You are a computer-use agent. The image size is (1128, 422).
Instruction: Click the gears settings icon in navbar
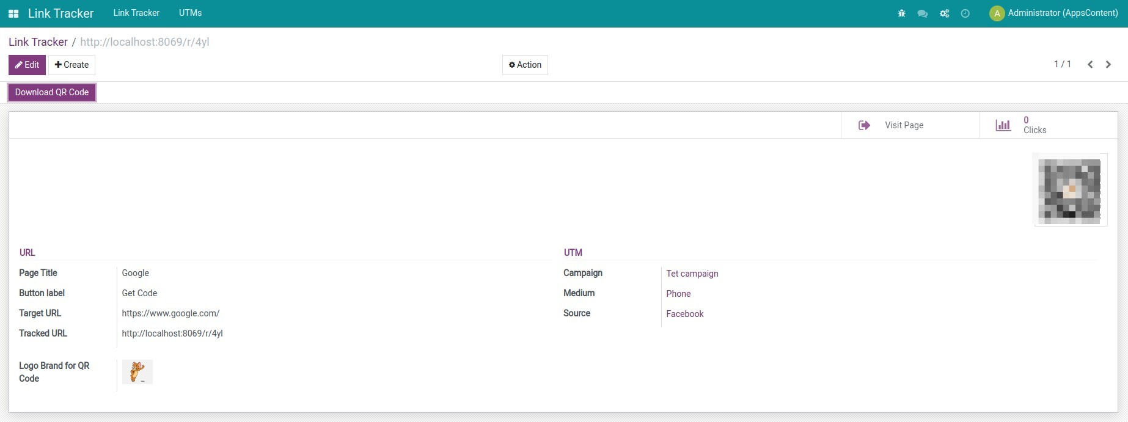tap(944, 13)
